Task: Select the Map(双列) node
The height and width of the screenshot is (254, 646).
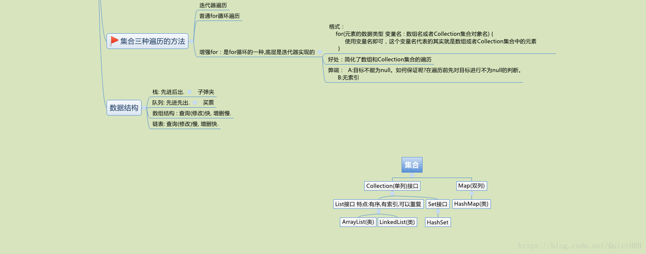Action: [472, 186]
